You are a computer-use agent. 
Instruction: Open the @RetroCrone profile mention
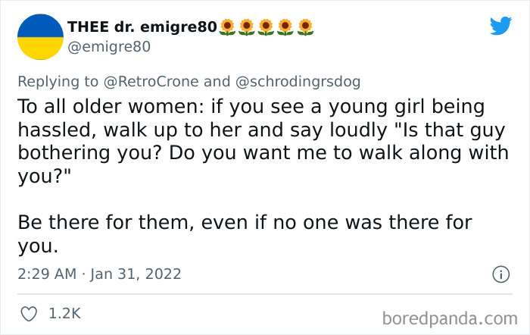(148, 81)
